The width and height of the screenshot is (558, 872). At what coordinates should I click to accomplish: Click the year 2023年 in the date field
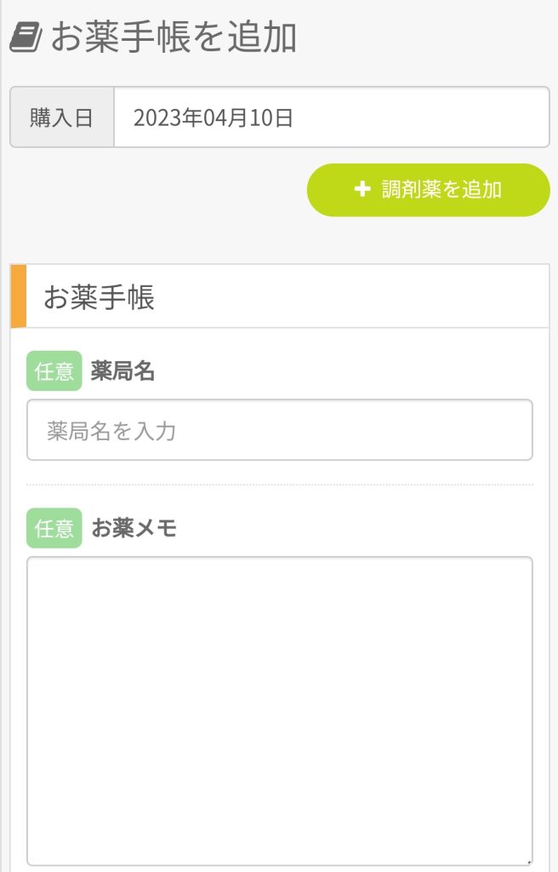[x=166, y=118]
